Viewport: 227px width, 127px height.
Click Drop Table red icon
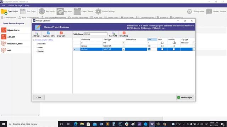tap(61, 33)
